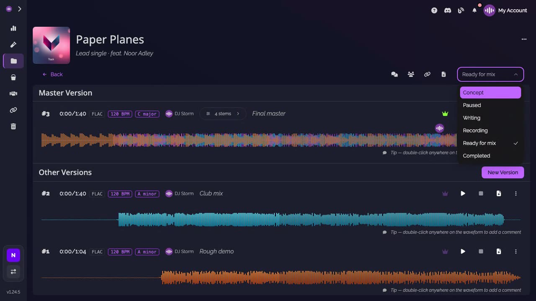Viewport: 536px width, 301px height.
Task: Open the chain links sidebar icon
Action: (x=13, y=110)
